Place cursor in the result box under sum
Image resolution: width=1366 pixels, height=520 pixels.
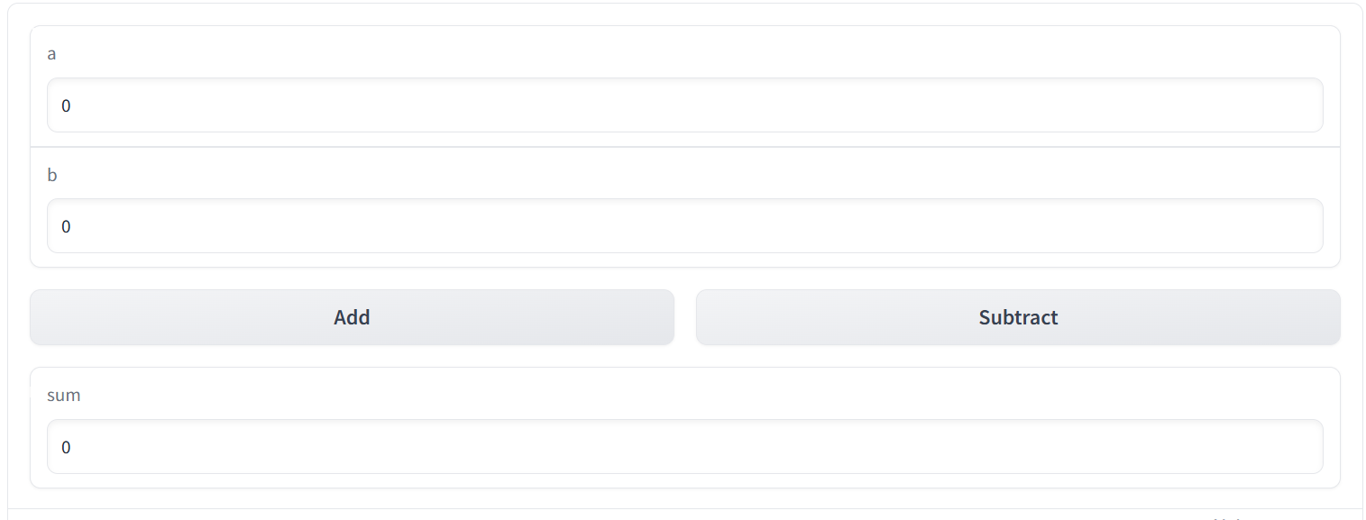click(x=684, y=447)
